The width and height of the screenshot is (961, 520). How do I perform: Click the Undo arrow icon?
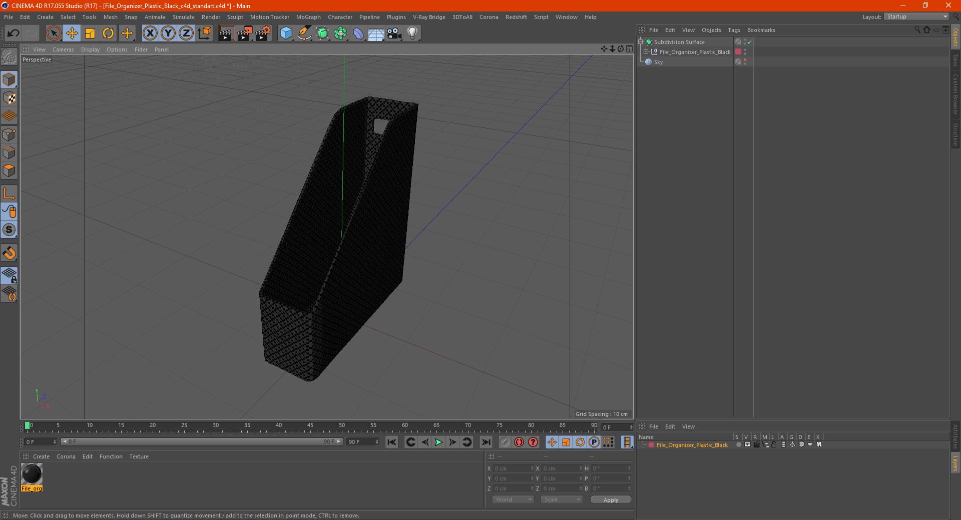click(x=14, y=33)
